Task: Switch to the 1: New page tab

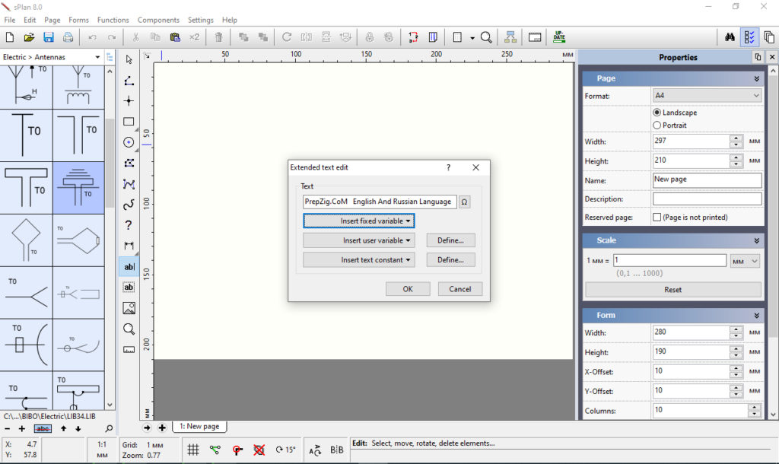Action: point(199,427)
